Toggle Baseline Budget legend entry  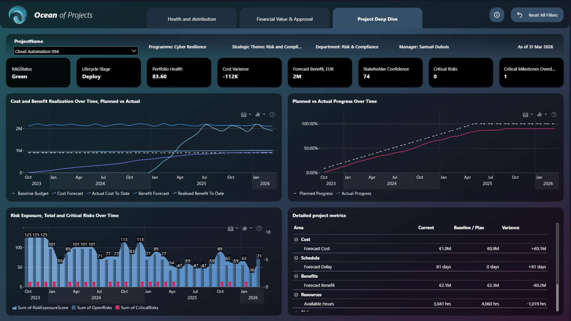[x=30, y=193]
